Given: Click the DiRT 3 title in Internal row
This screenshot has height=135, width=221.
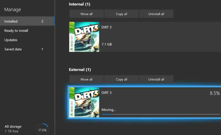Looking at the screenshot, I should [106, 27].
